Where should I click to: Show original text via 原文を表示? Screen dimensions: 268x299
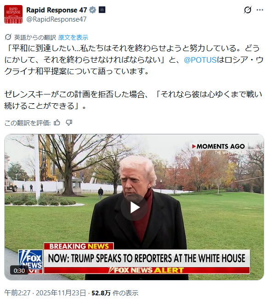tap(73, 37)
